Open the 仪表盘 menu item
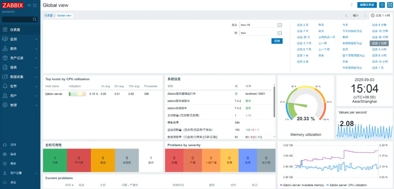 coord(15,30)
